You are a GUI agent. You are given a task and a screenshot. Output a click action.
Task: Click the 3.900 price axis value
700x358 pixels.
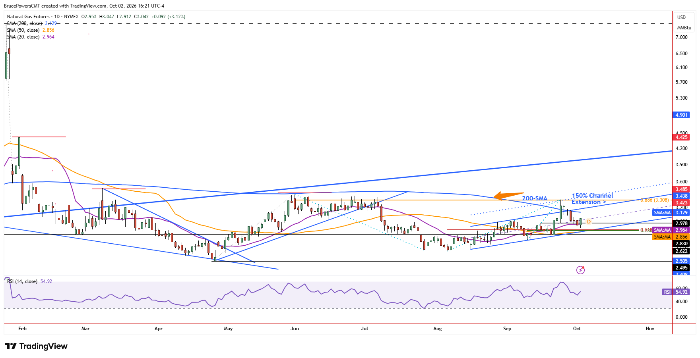click(681, 165)
